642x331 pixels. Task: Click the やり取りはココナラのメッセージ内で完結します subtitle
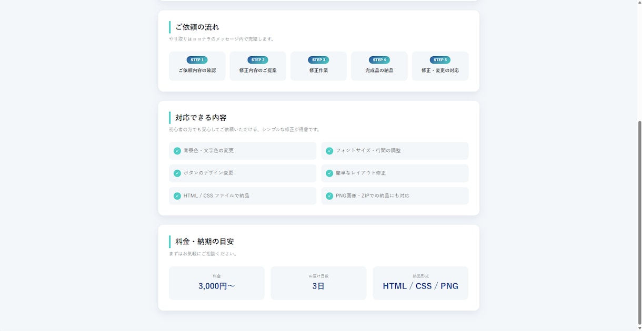222,39
